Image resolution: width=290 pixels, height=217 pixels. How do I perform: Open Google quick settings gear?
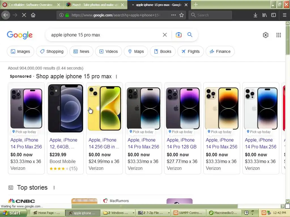click(x=266, y=35)
